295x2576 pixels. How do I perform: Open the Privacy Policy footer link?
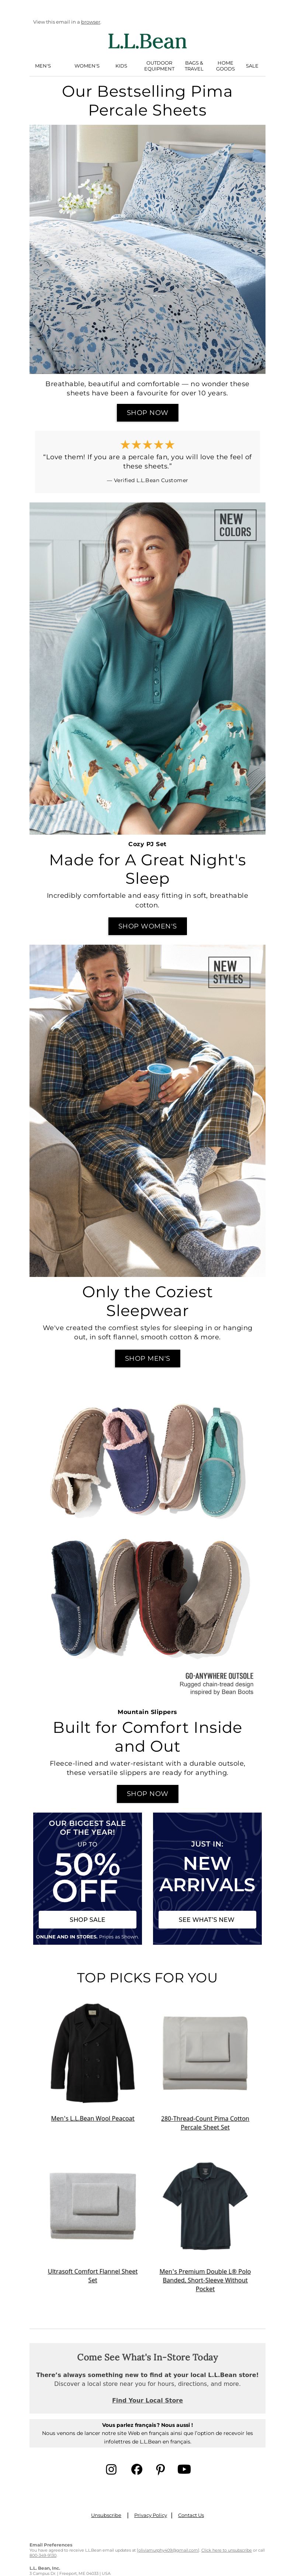(150, 2515)
